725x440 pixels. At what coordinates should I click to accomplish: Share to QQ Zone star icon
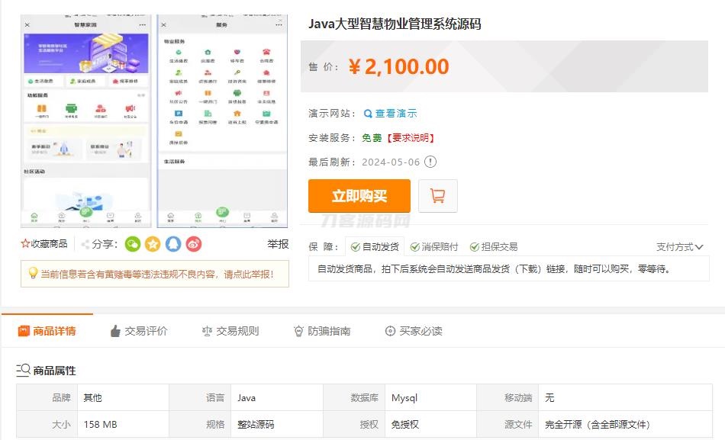click(153, 244)
